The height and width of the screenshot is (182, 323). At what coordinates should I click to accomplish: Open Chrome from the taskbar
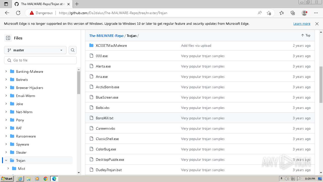[46, 179]
